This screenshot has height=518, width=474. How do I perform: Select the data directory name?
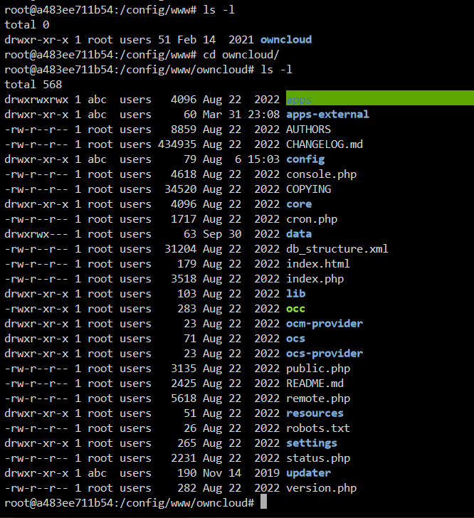299,234
